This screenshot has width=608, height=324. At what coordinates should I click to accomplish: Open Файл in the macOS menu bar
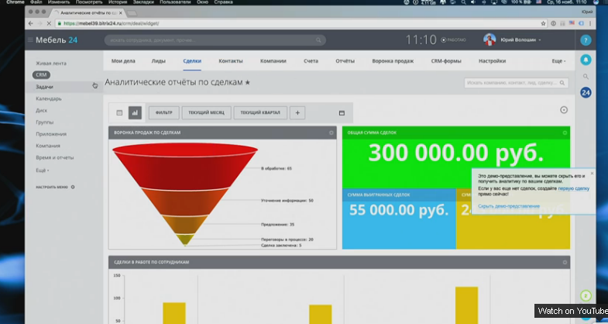(x=36, y=2)
